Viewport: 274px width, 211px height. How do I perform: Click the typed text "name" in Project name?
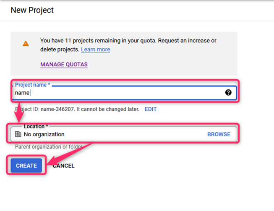[x=22, y=93]
